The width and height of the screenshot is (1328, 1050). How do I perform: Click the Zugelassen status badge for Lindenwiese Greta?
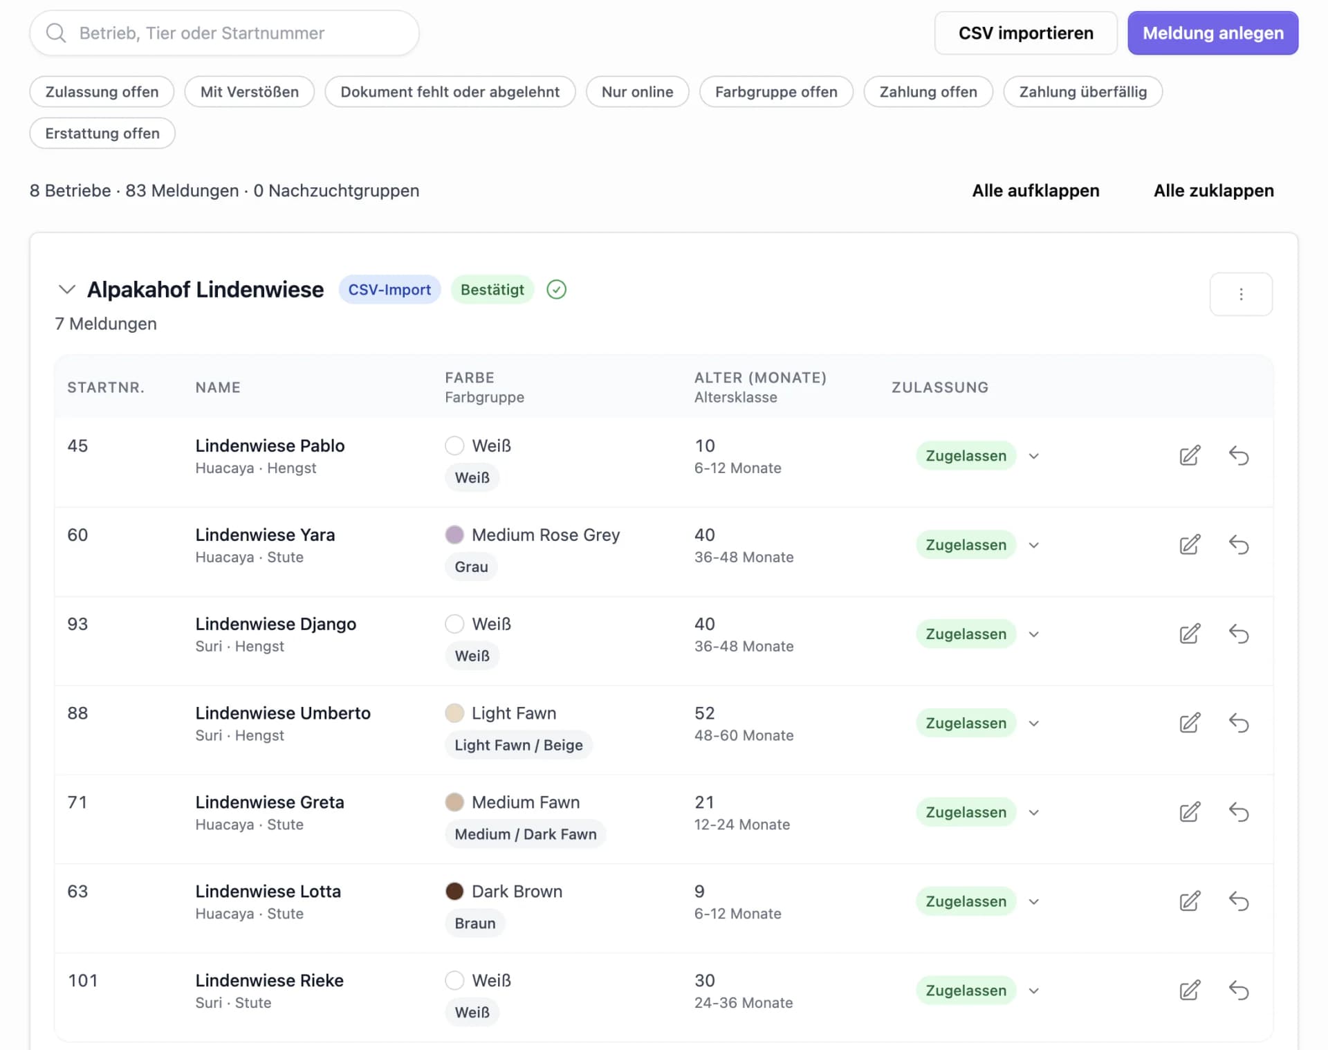(x=966, y=812)
